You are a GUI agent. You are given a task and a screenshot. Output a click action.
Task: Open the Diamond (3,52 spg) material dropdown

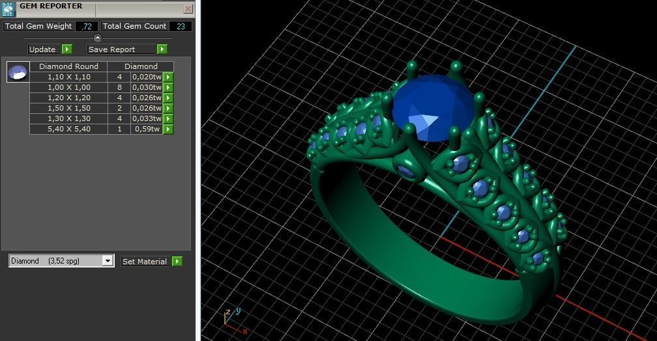(108, 261)
